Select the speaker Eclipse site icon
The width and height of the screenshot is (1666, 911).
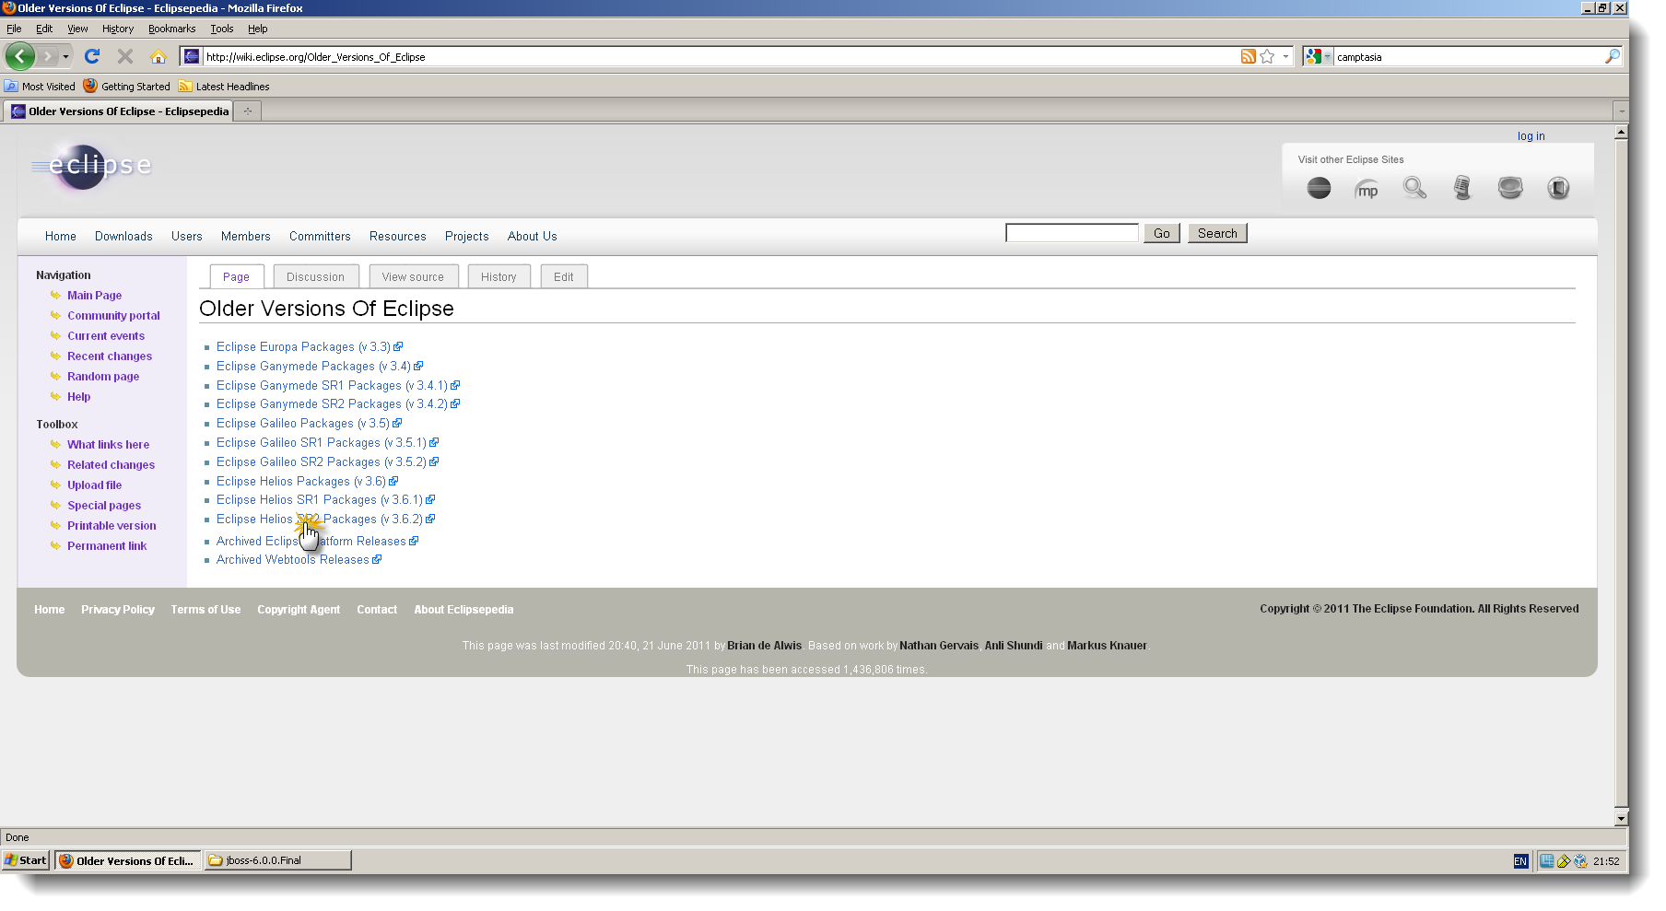[x=1510, y=188]
